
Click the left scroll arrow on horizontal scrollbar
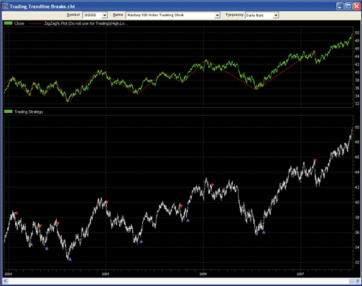5,281
